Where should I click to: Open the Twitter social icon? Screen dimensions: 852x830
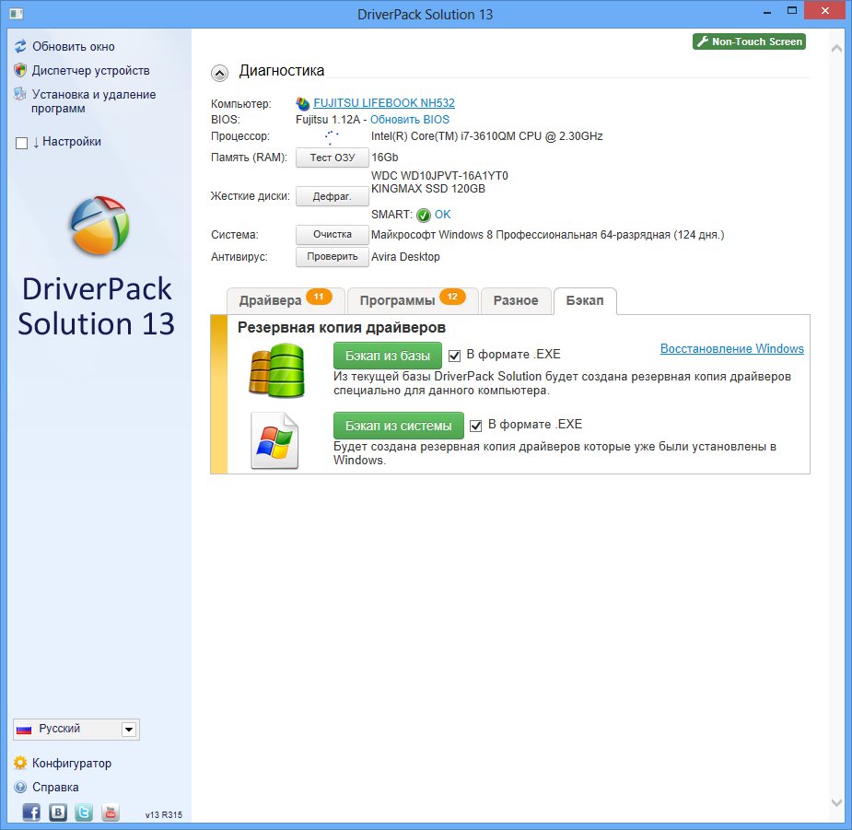[x=84, y=812]
